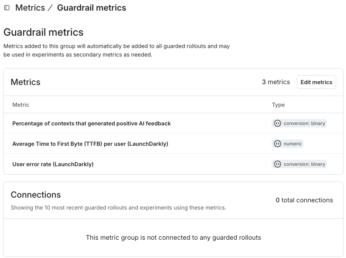Viewport: 346px width, 258px height.
Task: Click the Guardrail metrics breadcrumb title
Action: point(91,8)
